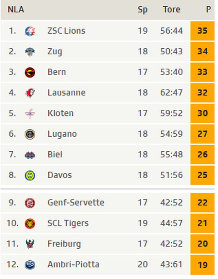This screenshot has width=218, height=279.
Task: Click the Genf-Servette logo
Action: pyautogui.click(x=30, y=203)
